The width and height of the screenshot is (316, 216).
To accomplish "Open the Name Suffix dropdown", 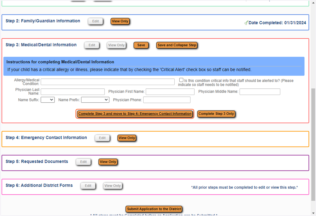I will pyautogui.click(x=48, y=100).
